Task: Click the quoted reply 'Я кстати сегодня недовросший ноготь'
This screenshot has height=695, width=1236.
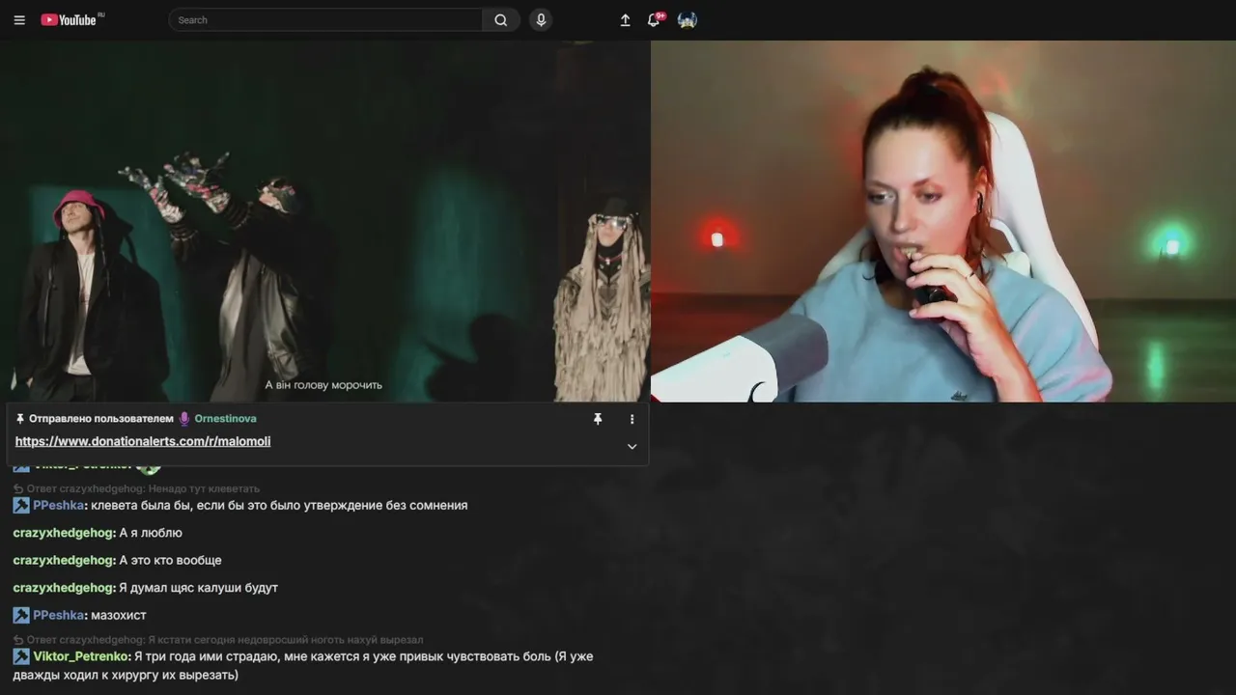Action: (225, 640)
